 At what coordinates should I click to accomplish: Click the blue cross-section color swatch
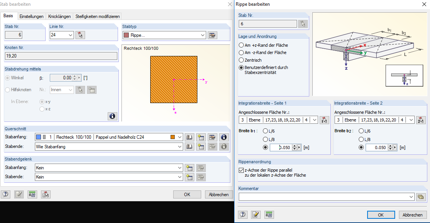point(39,137)
